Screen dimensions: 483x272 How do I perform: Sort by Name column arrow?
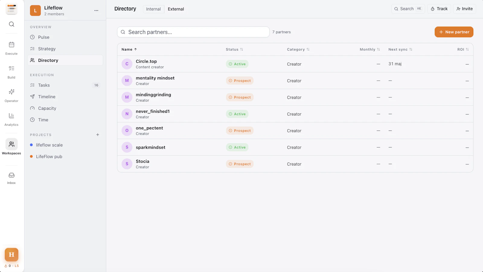pyautogui.click(x=136, y=49)
